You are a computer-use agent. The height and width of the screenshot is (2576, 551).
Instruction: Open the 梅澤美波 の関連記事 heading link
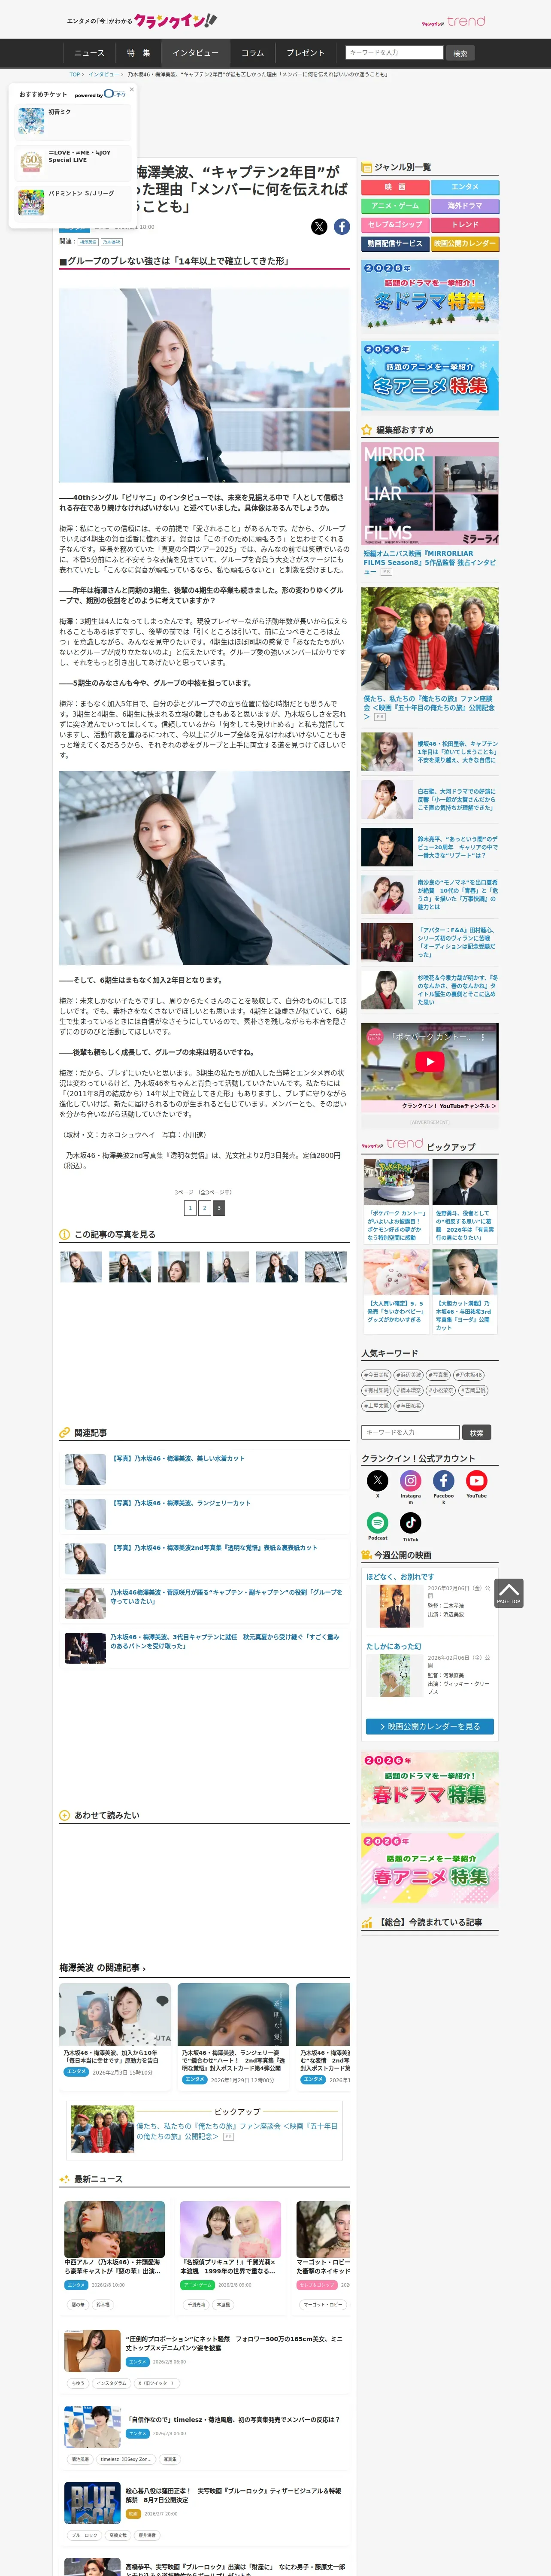[102, 1967]
